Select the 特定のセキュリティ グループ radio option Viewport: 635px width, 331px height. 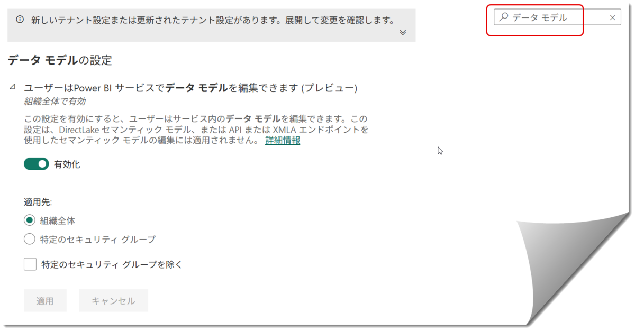[x=30, y=240]
